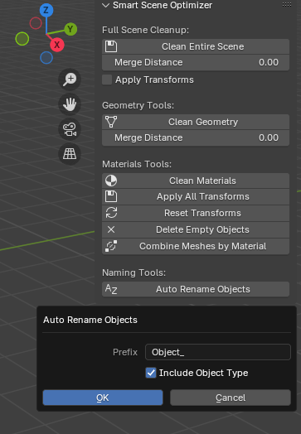Click the negative X axis circle
The image size is (301, 434).
coord(36,23)
